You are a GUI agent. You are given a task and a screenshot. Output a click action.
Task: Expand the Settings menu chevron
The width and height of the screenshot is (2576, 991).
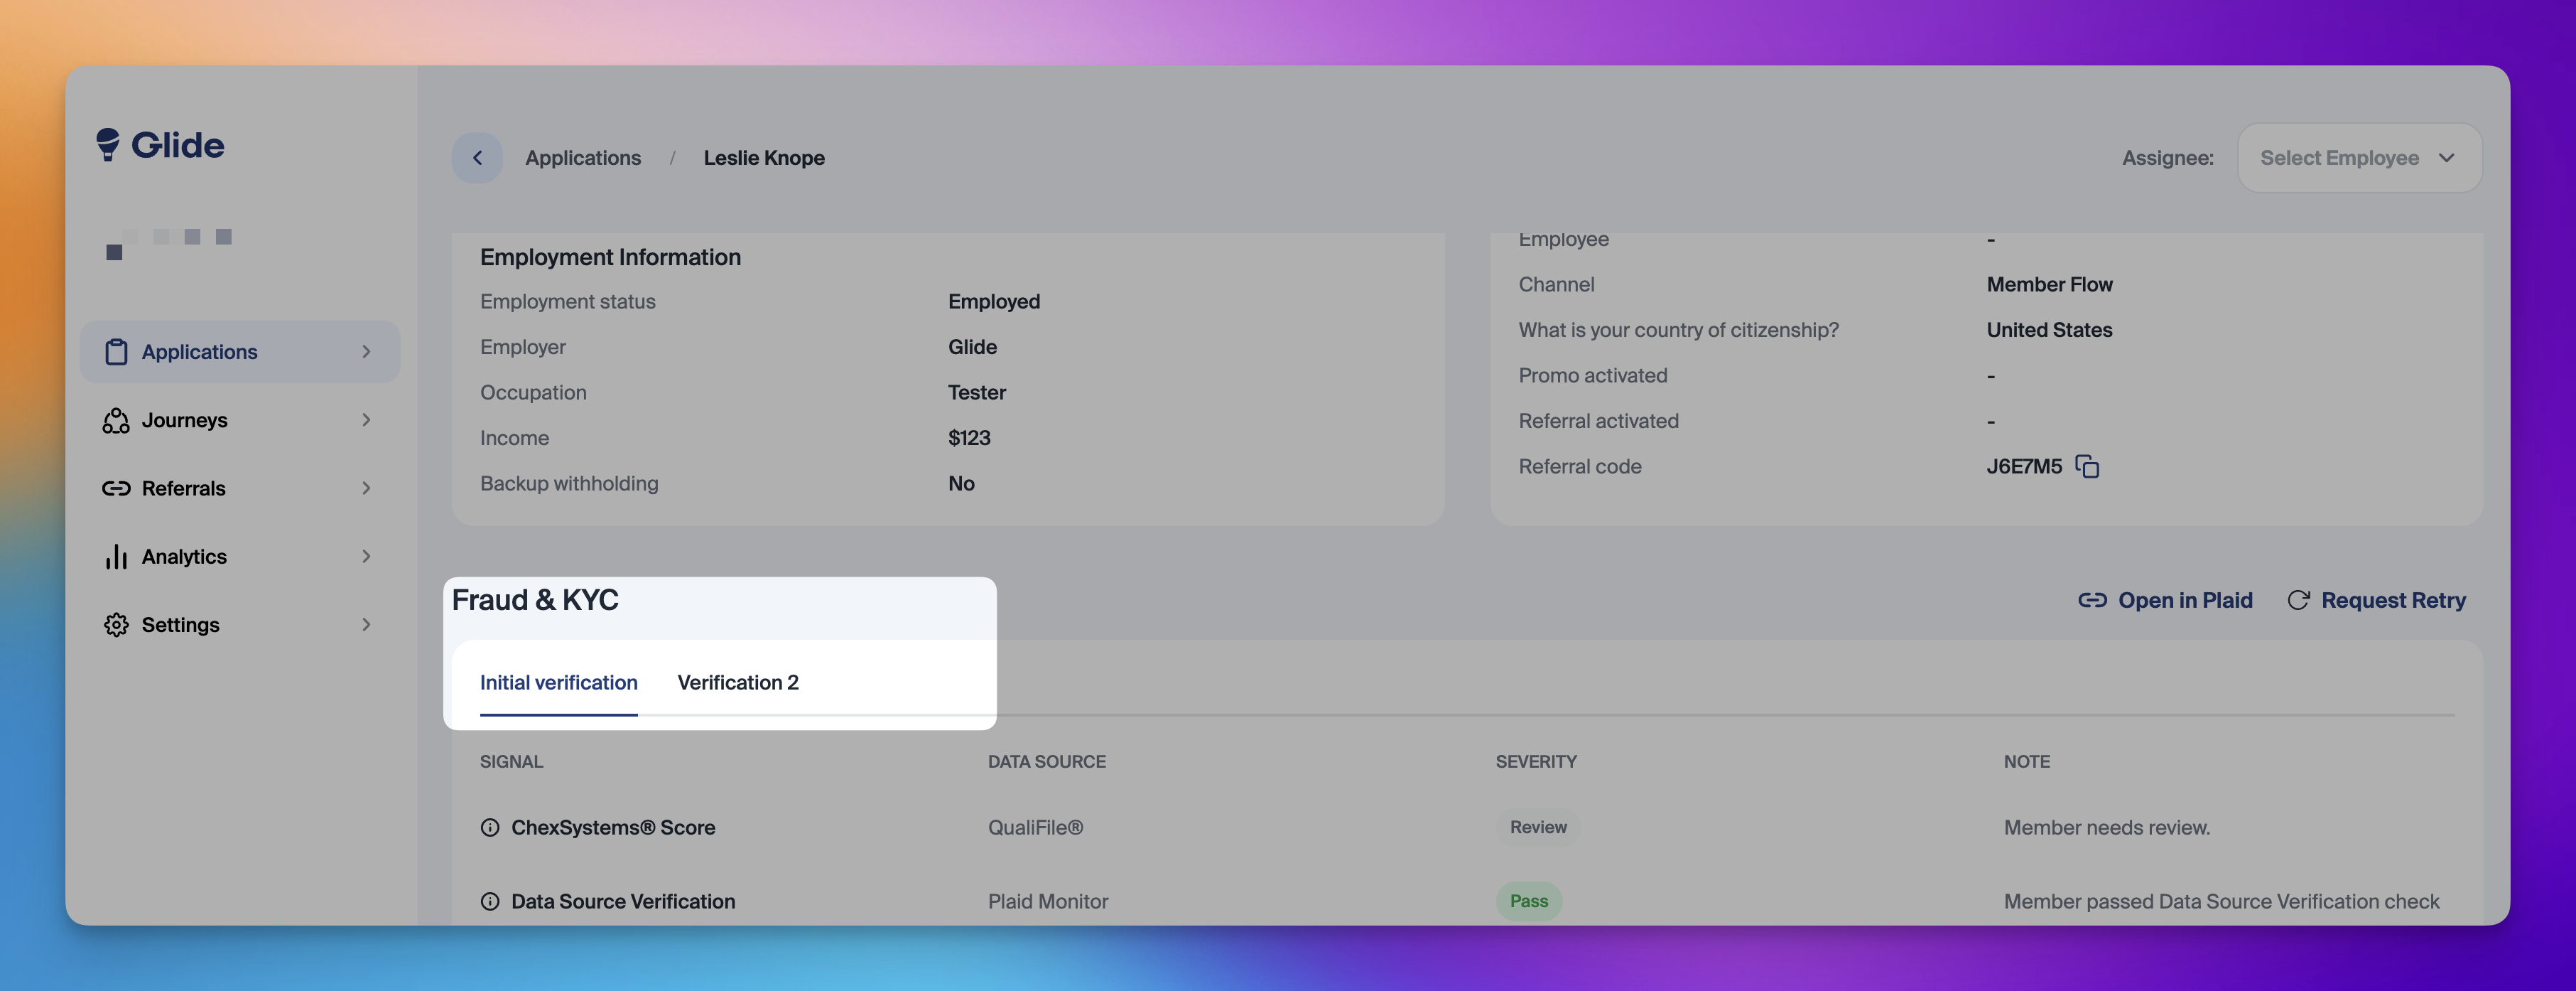(366, 625)
